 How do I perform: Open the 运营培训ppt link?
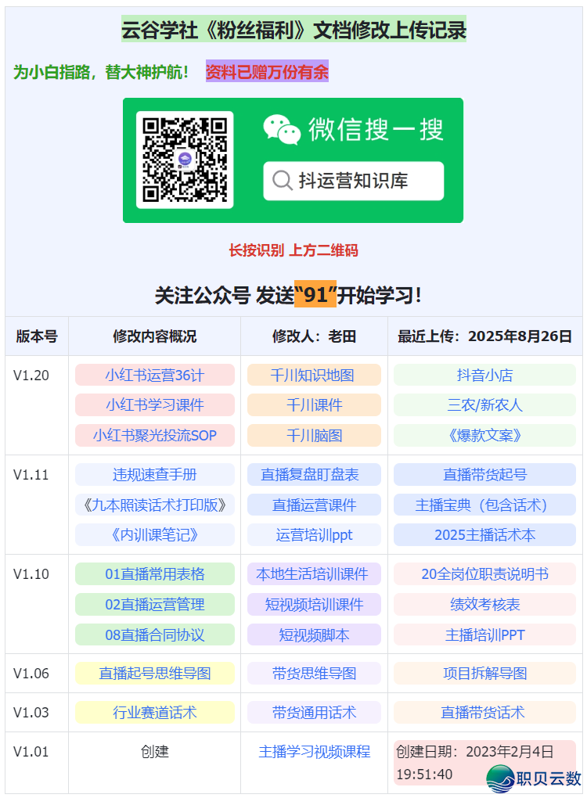pyautogui.click(x=314, y=535)
